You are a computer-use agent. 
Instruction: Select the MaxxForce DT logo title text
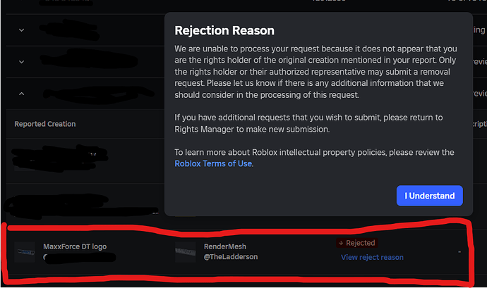click(75, 246)
